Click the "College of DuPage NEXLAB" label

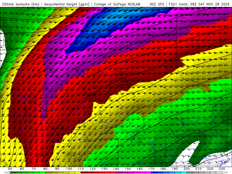117,4
